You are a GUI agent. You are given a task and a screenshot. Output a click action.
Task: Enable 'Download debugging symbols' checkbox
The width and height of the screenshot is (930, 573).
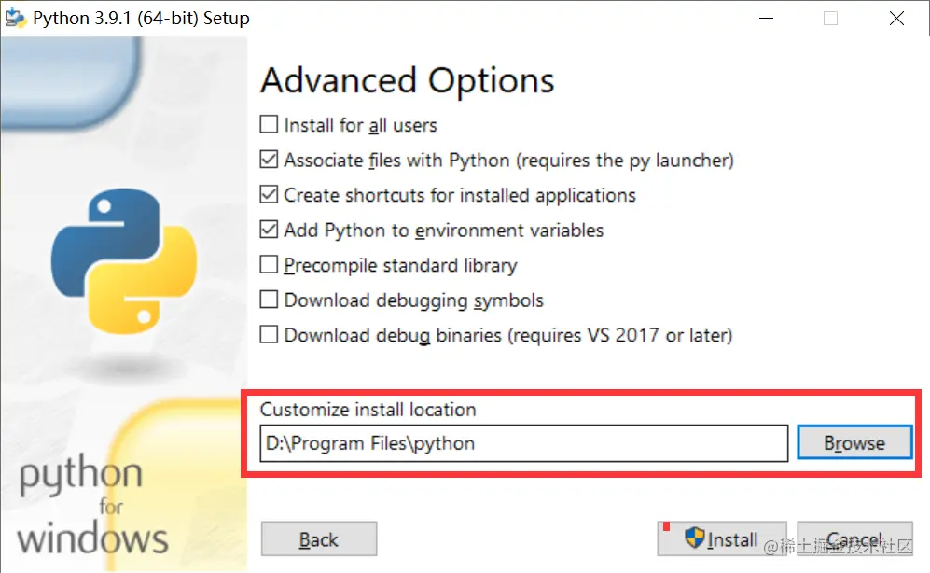pos(269,300)
